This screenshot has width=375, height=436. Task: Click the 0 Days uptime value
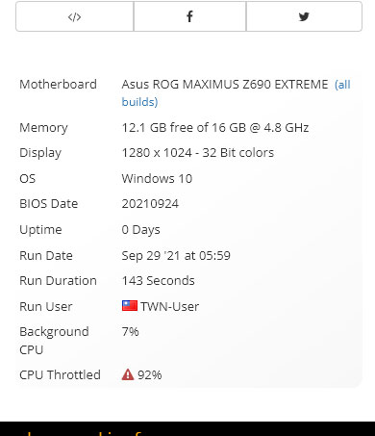(x=140, y=230)
